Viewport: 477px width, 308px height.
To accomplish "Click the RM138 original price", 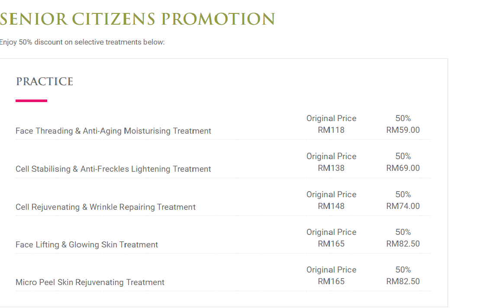I will coord(331,168).
